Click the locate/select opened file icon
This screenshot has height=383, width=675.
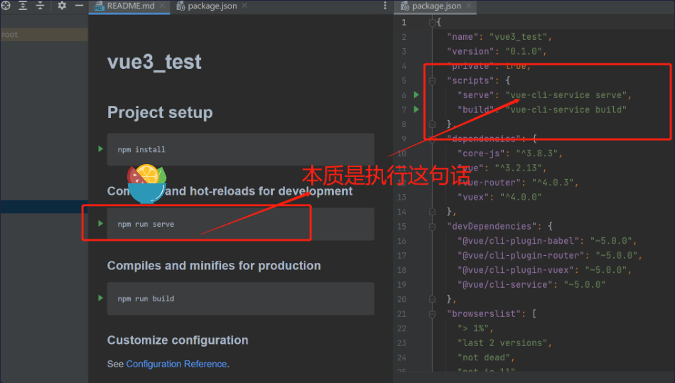[x=6, y=5]
